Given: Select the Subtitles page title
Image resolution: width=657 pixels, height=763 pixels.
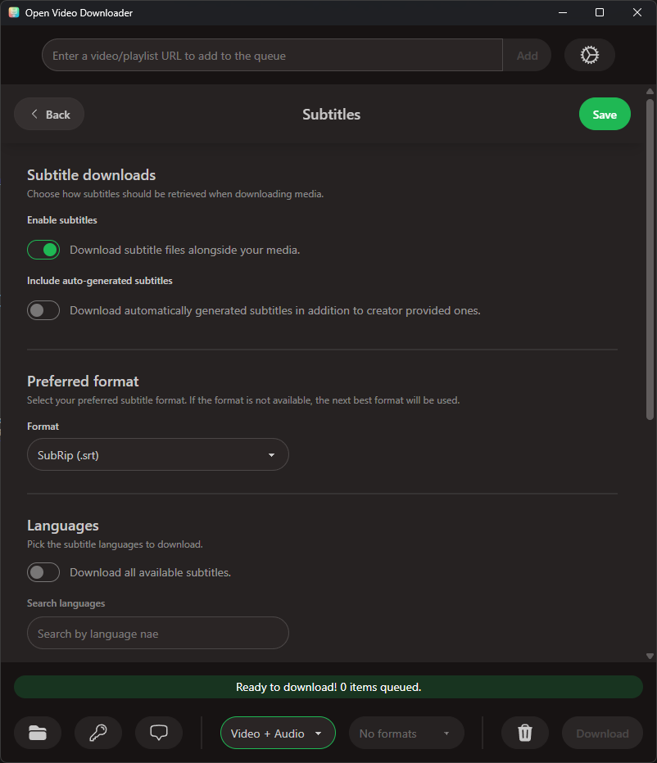Looking at the screenshot, I should (331, 114).
